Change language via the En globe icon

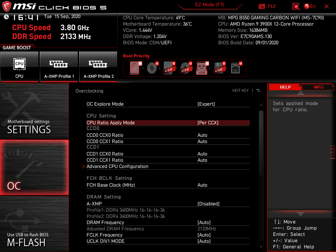coord(310,6)
